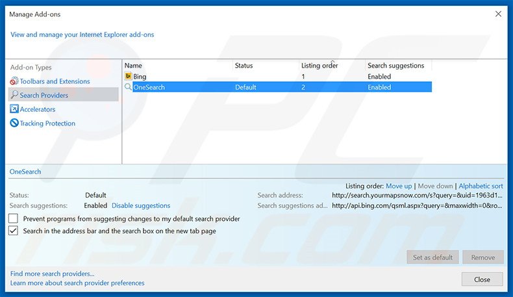Click the api.bing.com suggestions address URL
Screen dimensions: 513x297
pyautogui.click(x=417, y=205)
